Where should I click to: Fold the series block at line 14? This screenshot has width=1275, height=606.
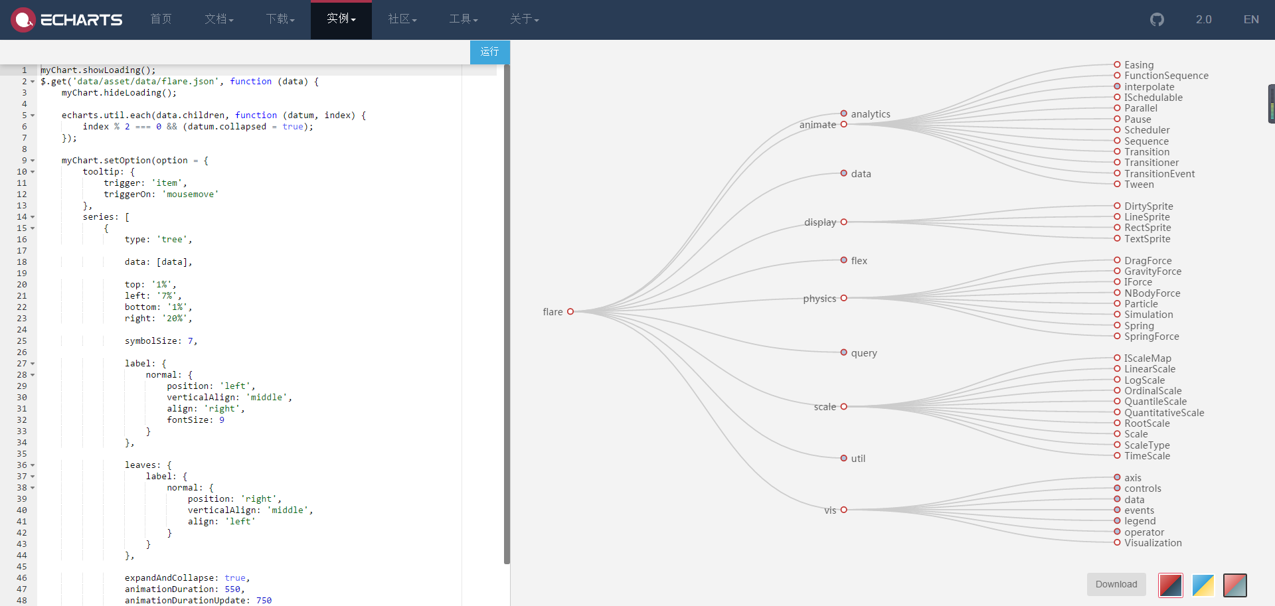click(33, 217)
